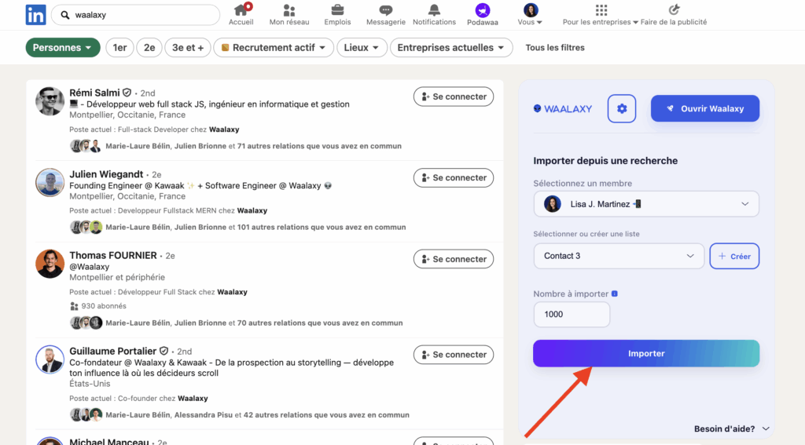
Task: Click the 930 abonnés followers icon
Action: [x=74, y=306]
